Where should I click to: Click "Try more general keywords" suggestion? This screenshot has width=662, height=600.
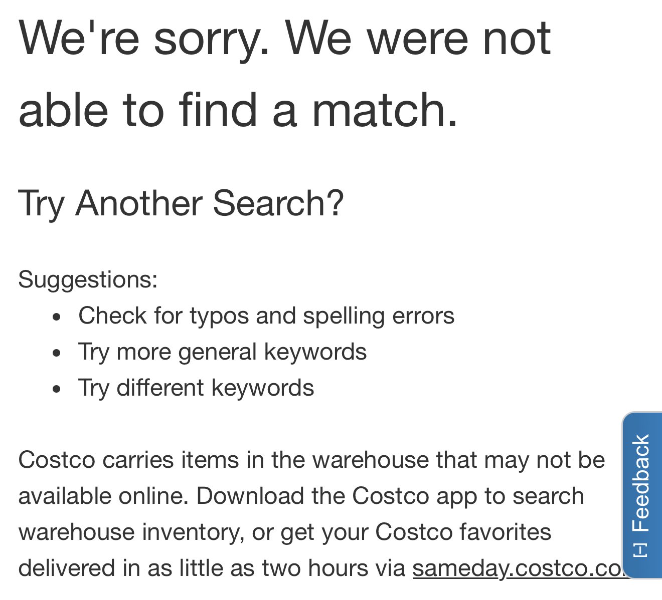[x=222, y=352]
